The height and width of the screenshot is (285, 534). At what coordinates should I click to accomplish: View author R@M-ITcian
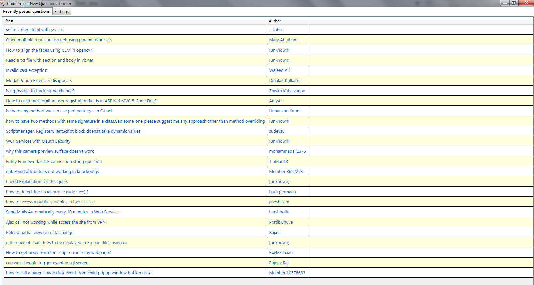281,253
